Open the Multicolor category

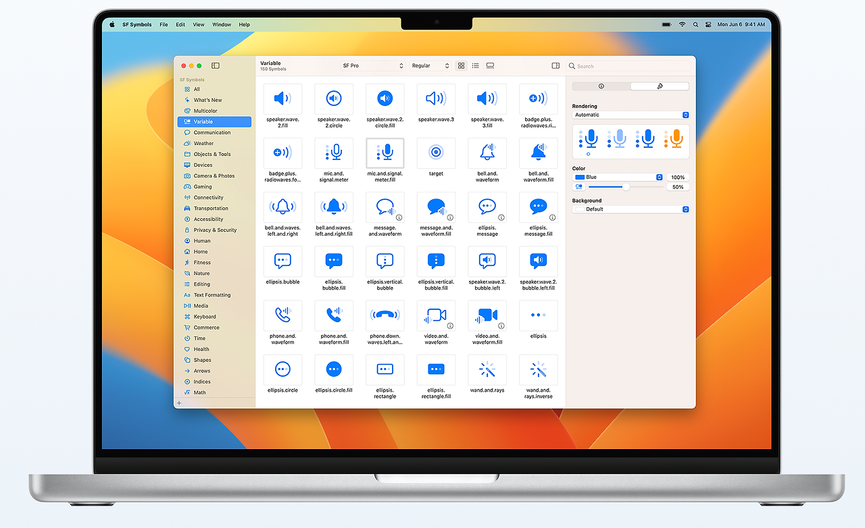214,111
